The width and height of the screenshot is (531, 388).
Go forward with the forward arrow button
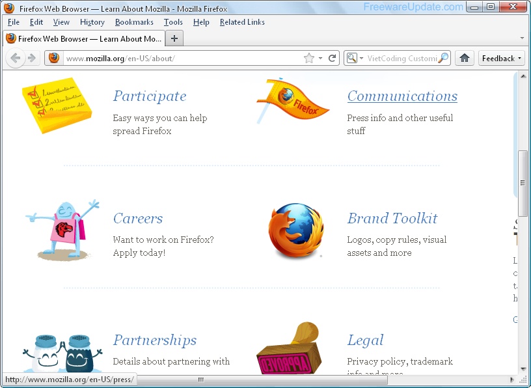click(x=32, y=59)
